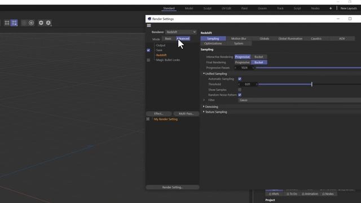Click the circular target icon in toolbar
The image size is (361, 203).
(32, 23)
